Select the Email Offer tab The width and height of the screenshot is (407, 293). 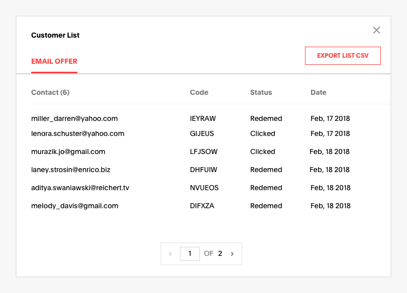click(54, 61)
